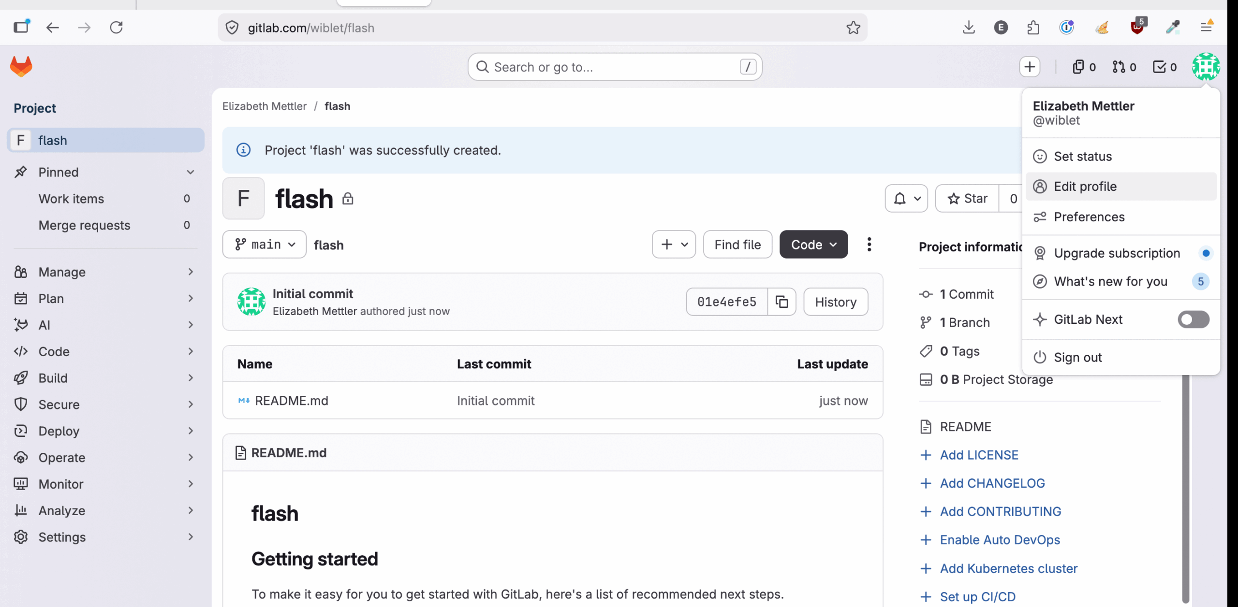Select Set status from user menu

tap(1121, 157)
